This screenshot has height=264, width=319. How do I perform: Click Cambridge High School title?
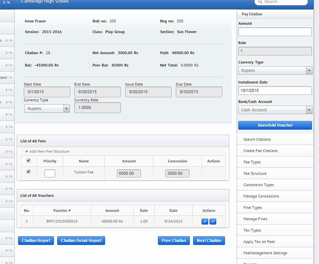tap(45, 2)
